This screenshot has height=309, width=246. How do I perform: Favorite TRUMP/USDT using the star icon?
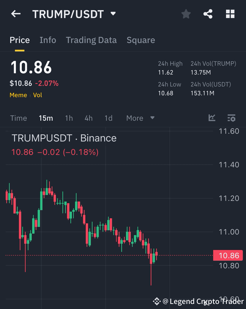[186, 14]
